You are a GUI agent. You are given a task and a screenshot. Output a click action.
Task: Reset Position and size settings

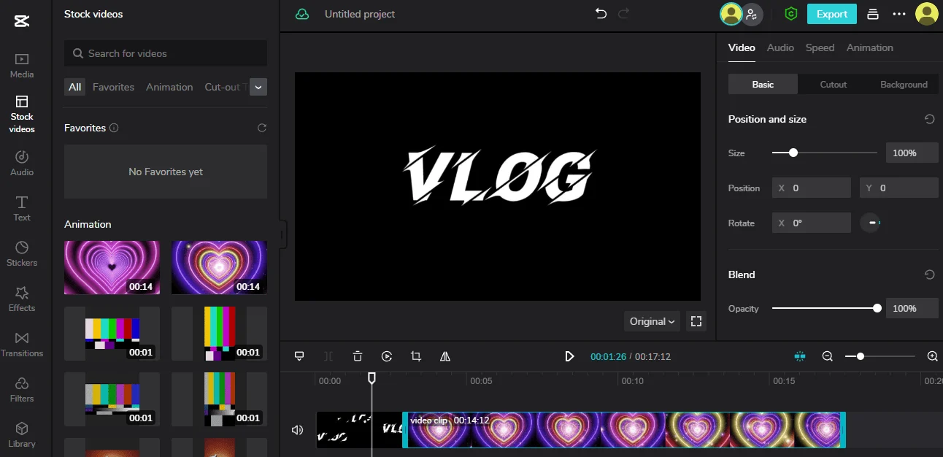point(929,119)
